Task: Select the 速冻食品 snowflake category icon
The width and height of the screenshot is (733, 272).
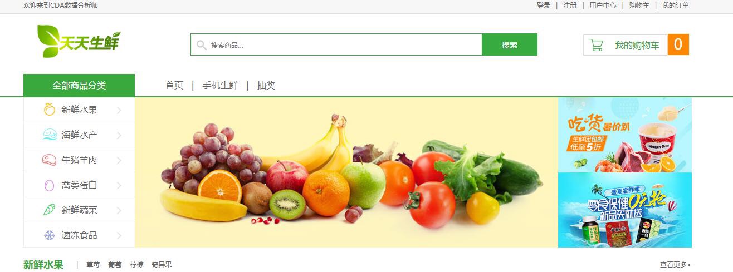Action: tap(50, 235)
